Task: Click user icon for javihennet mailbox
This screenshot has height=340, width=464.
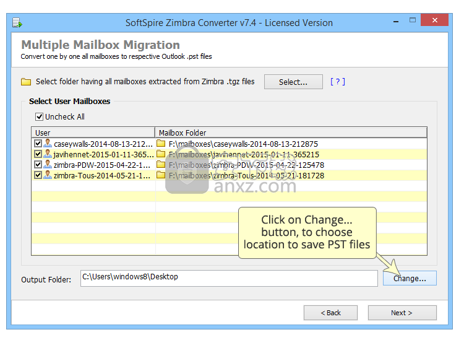Action: coord(48,154)
